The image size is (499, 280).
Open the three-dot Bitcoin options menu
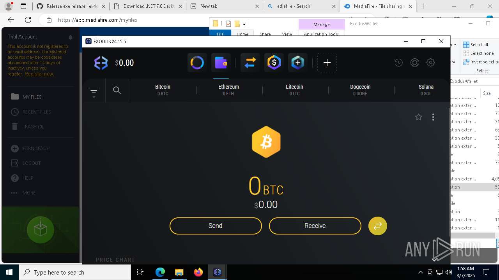point(433,117)
